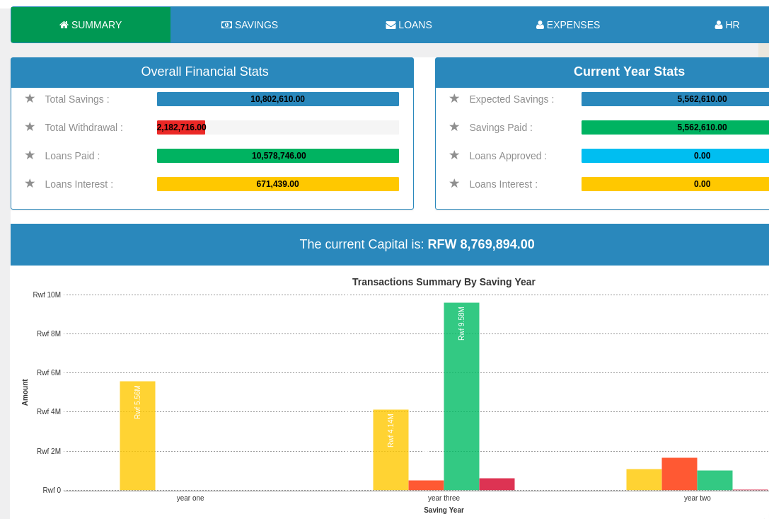Click the current Capital RFW 8,769,894.00 banner text
The image size is (769, 519).
(x=417, y=244)
